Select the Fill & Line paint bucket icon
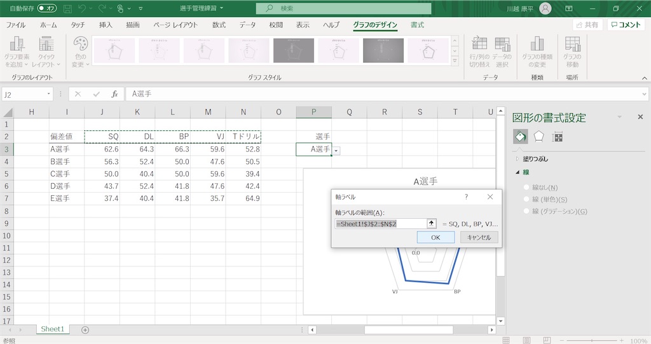The height and width of the screenshot is (344, 651). coord(520,136)
